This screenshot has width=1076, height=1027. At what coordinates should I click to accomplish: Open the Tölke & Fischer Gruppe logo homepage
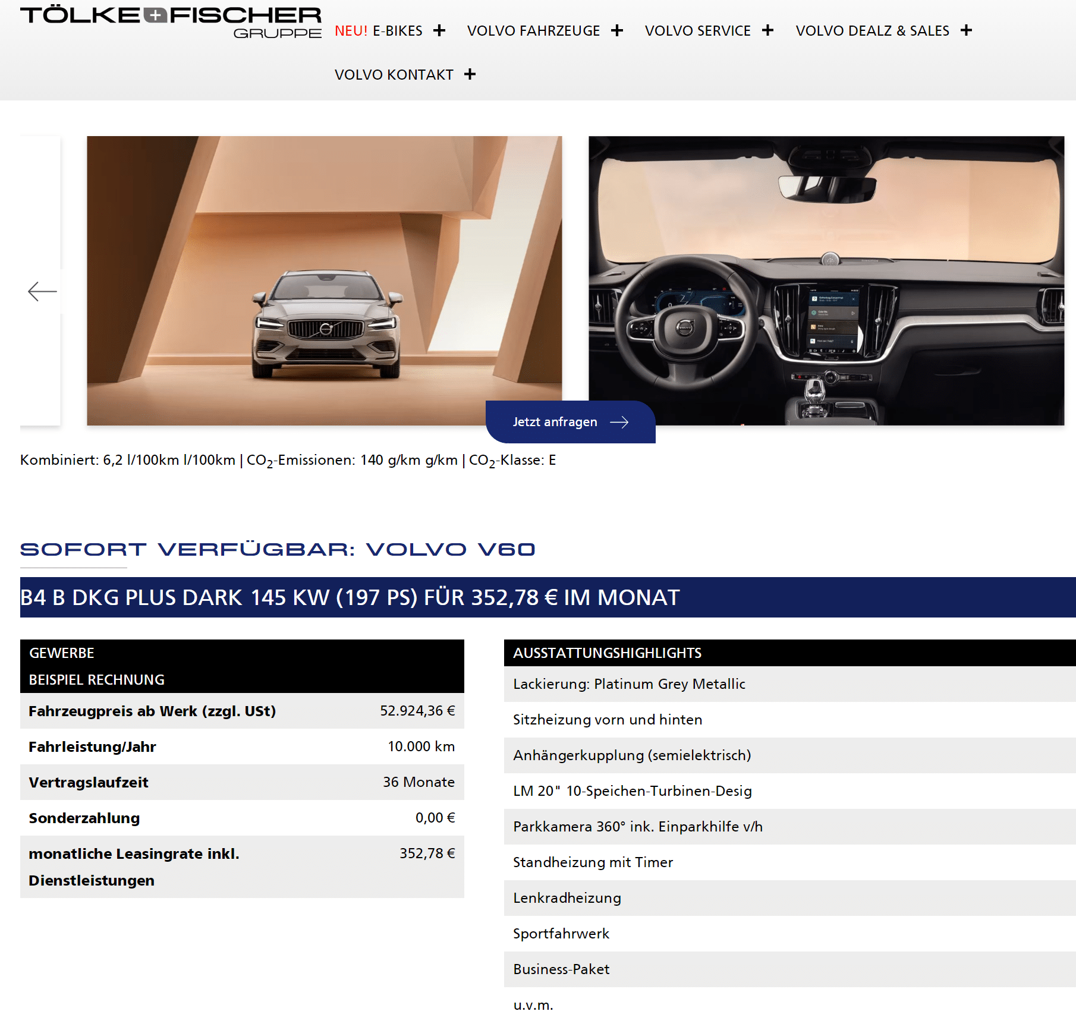[x=171, y=23]
